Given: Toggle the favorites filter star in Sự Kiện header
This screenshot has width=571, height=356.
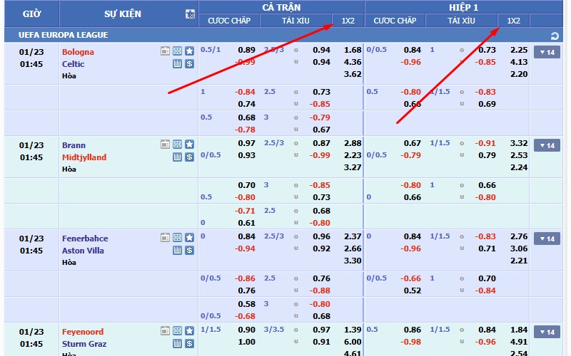Looking at the screenshot, I should (190, 14).
